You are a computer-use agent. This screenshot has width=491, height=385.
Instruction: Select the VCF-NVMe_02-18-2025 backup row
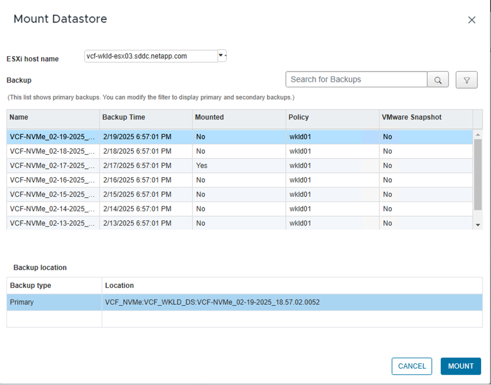pos(52,151)
